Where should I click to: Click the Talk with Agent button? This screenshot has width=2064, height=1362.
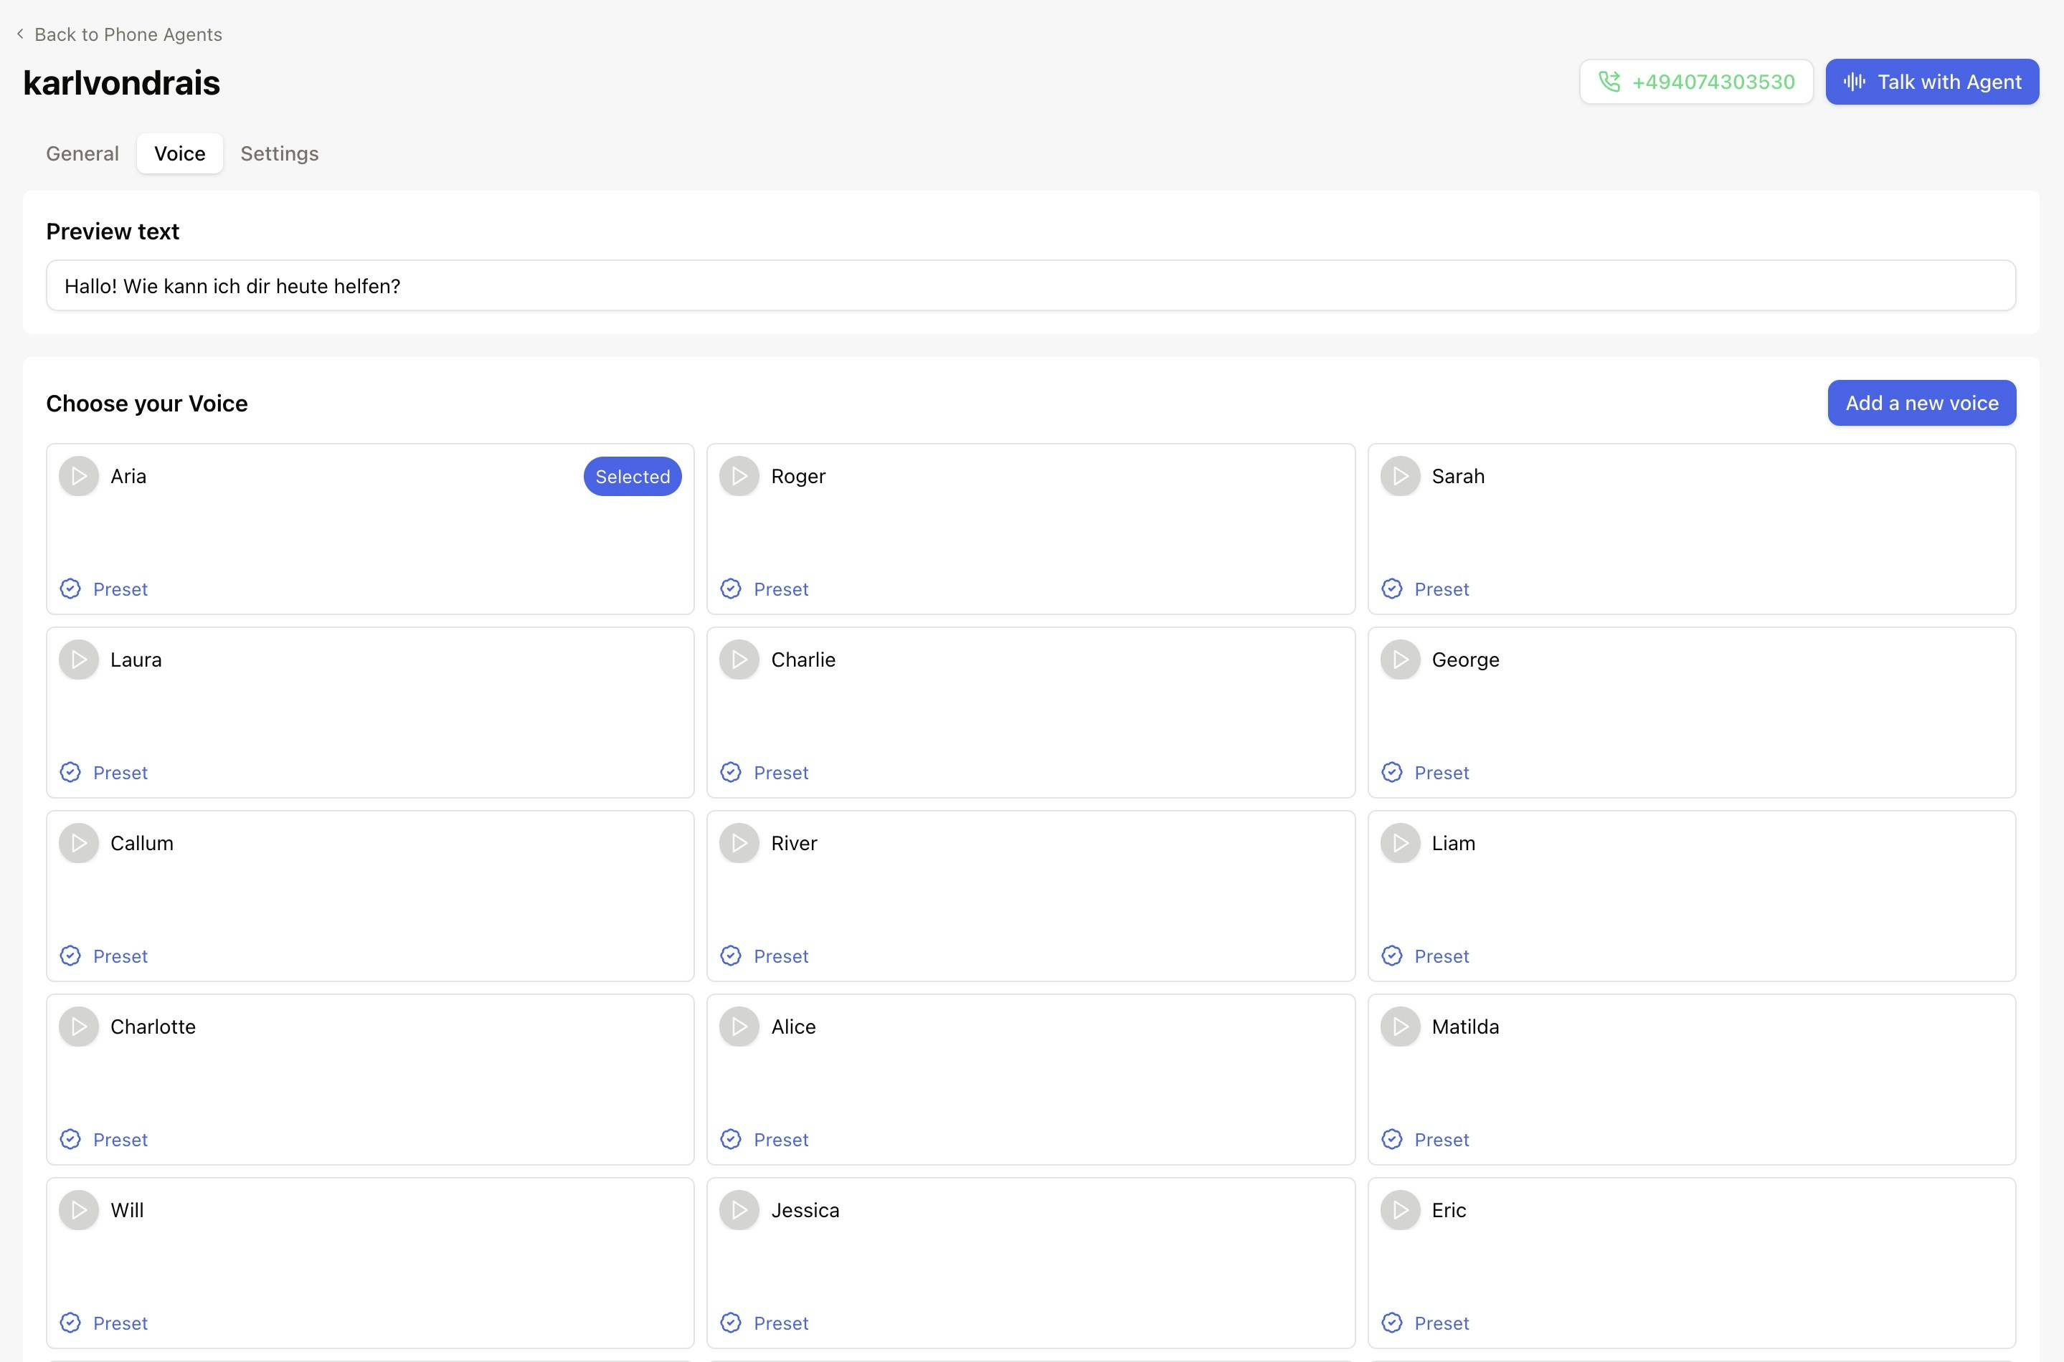point(1931,82)
